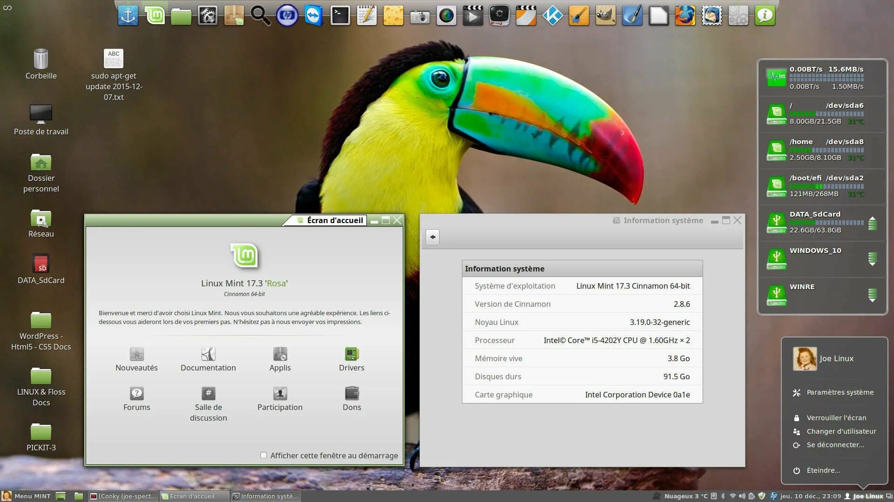Open the Applis icon in welcome window
This screenshot has height=502, width=894.
pyautogui.click(x=280, y=355)
